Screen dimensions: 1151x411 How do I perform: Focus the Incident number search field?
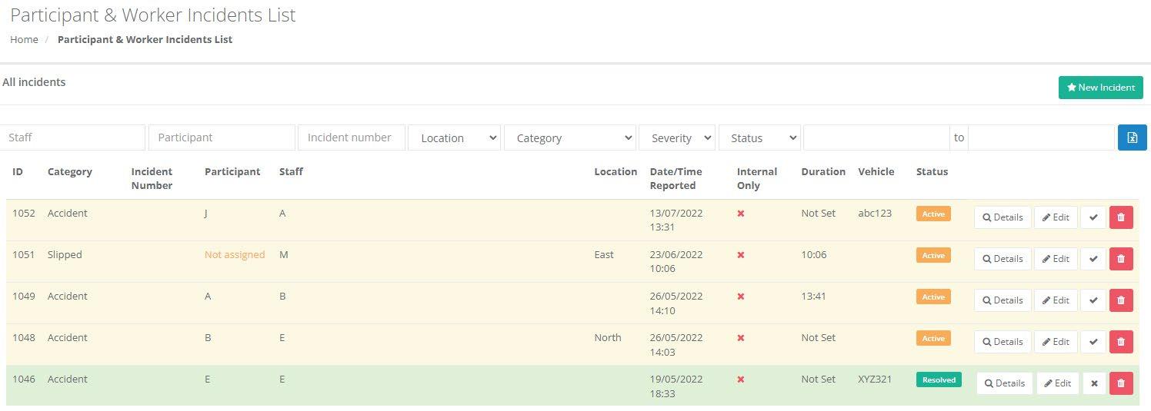click(x=351, y=138)
